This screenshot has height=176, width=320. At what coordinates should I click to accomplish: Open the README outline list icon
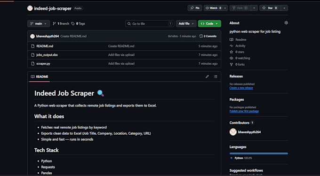click(216, 77)
